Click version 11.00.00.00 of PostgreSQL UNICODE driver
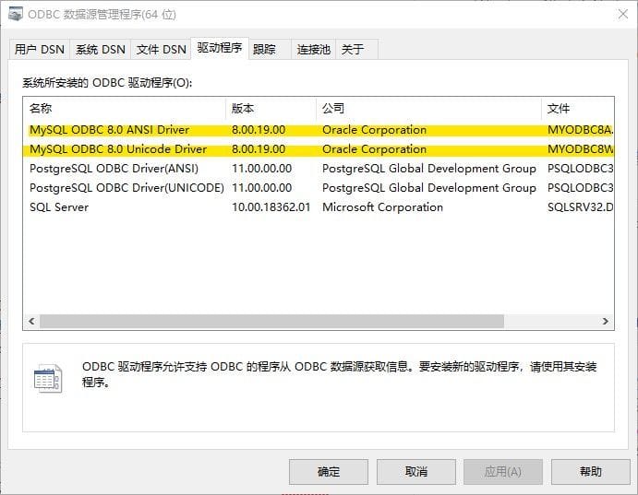This screenshot has width=638, height=495. click(x=261, y=188)
